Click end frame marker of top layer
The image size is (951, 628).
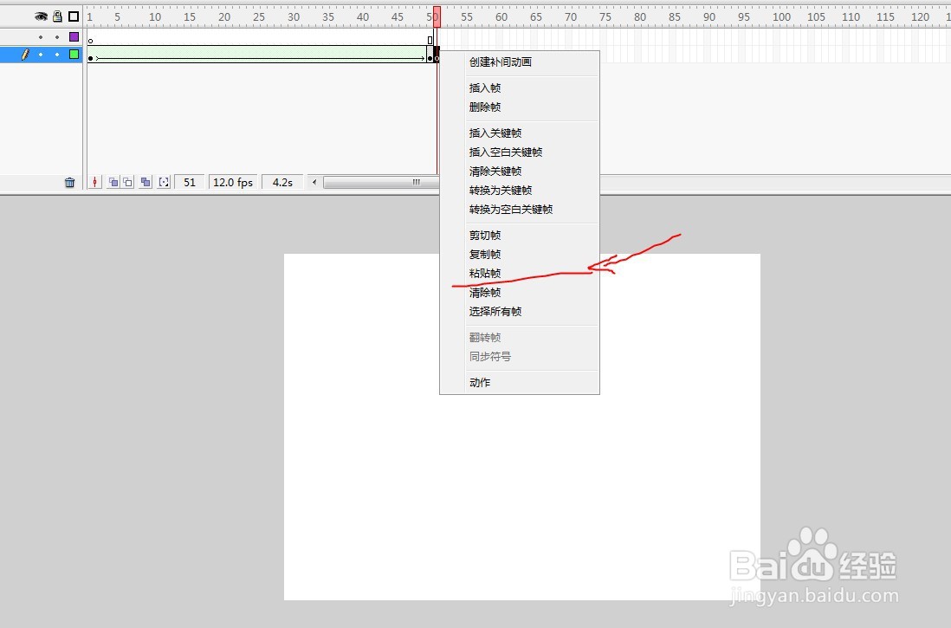tap(430, 40)
